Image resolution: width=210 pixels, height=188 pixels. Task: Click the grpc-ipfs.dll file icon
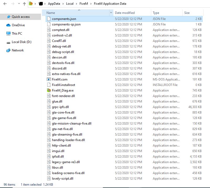[x=49, y=107]
